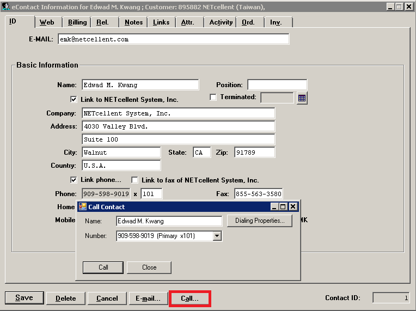Image resolution: width=416 pixels, height=311 pixels.
Task: Open the Terminated date calendar picker
Action: (x=302, y=98)
